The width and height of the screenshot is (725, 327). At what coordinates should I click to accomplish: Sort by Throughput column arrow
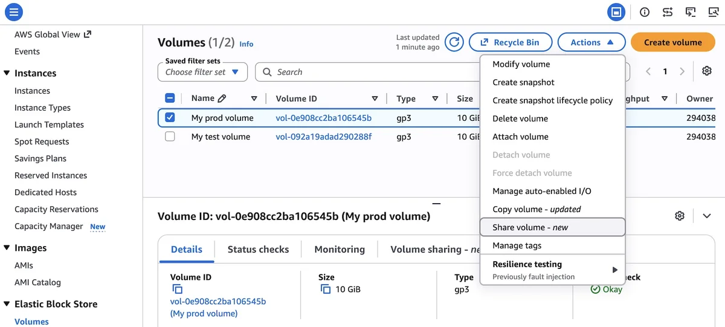click(x=665, y=99)
